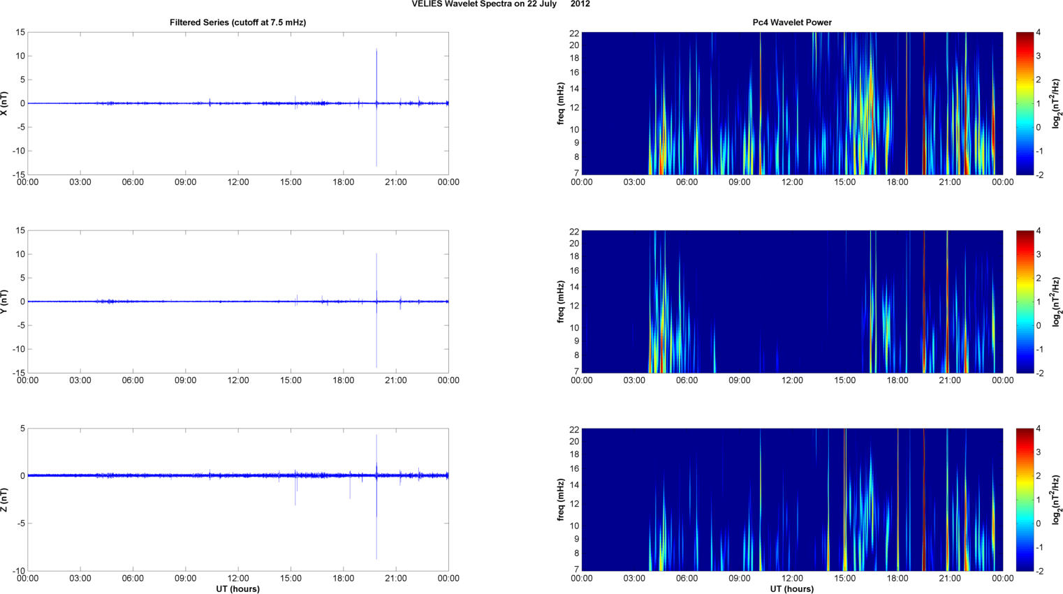Click freq (mHz) label of top spectrogram
The width and height of the screenshot is (1063, 594).
pos(561,103)
